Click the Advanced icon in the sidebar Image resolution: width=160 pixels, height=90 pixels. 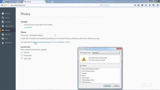click(3, 43)
